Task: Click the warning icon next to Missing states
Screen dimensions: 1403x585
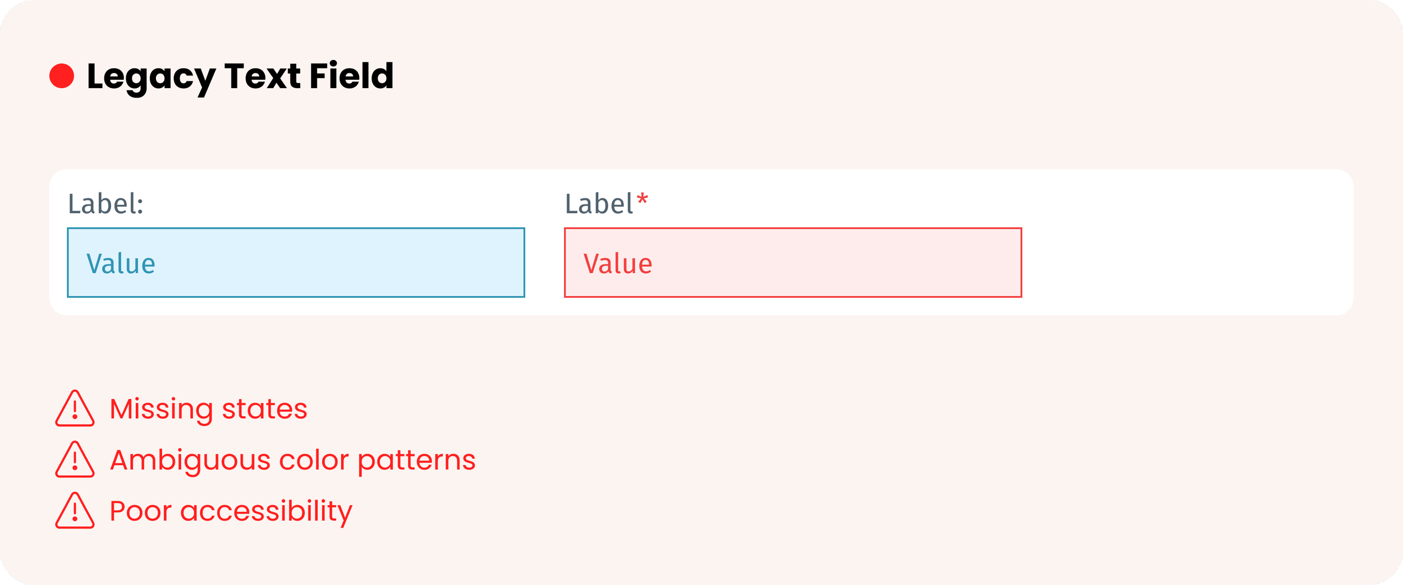Action: (x=75, y=408)
